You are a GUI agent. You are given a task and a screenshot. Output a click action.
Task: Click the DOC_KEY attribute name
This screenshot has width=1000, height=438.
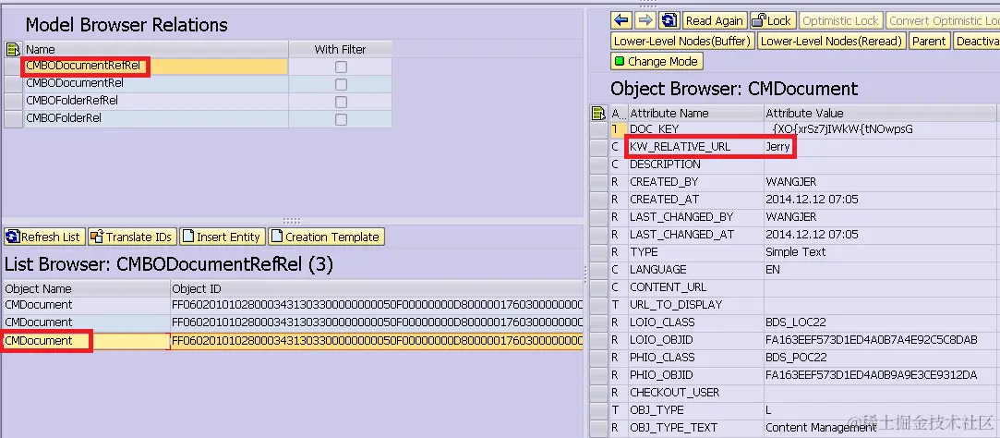tap(655, 129)
